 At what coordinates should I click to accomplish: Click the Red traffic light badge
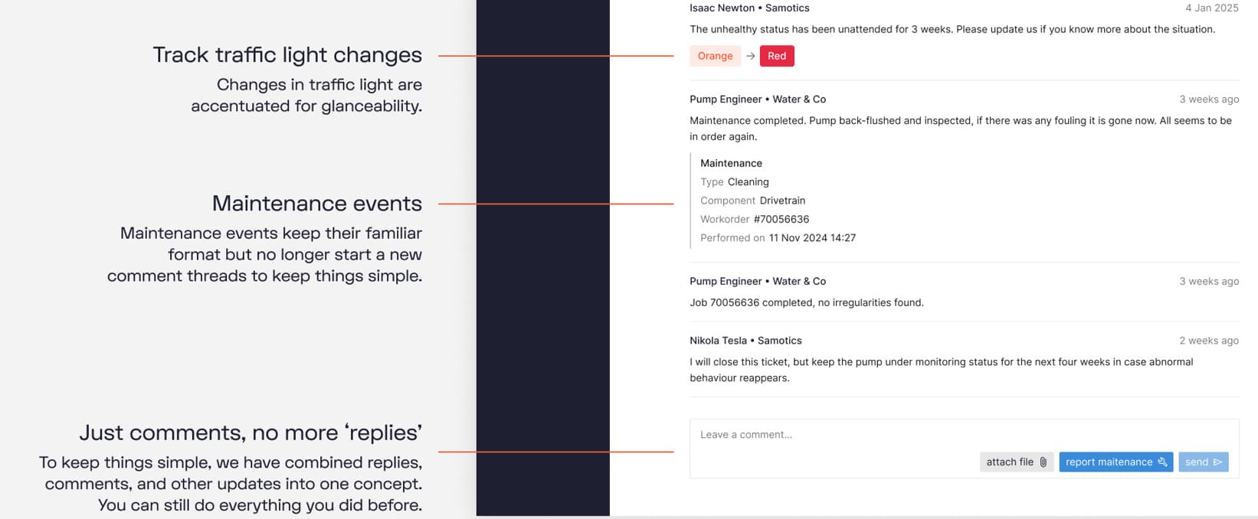tap(777, 56)
